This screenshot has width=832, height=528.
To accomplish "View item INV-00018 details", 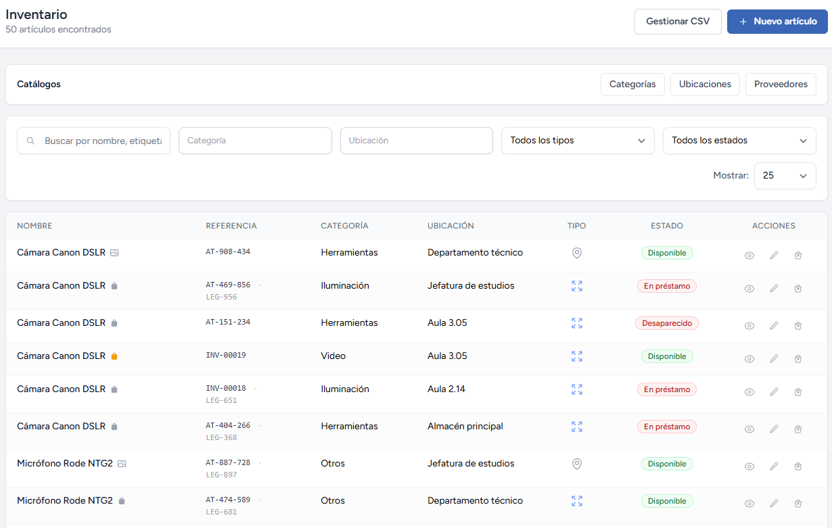I will click(749, 392).
